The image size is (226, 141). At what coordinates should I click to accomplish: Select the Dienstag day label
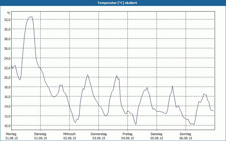coord(40,134)
